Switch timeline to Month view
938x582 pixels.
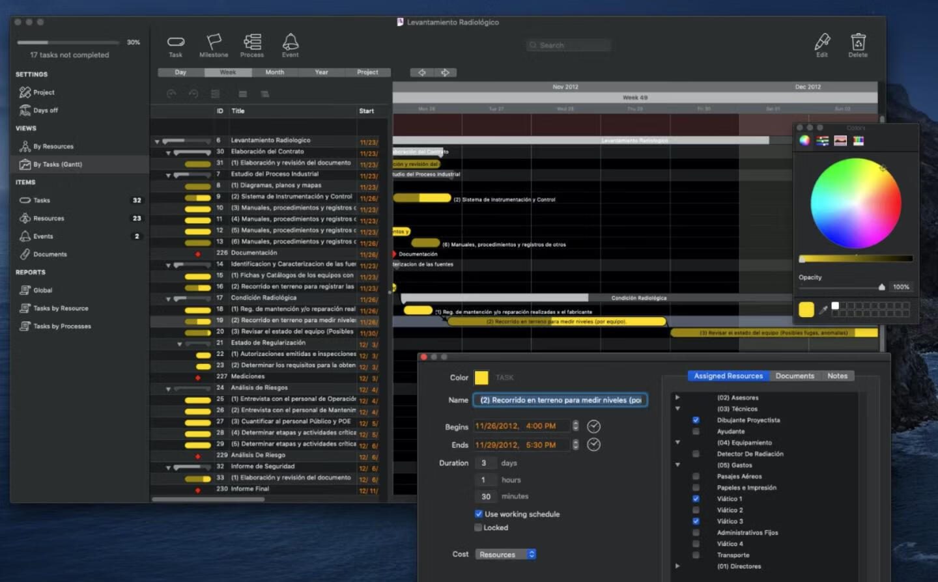click(274, 72)
